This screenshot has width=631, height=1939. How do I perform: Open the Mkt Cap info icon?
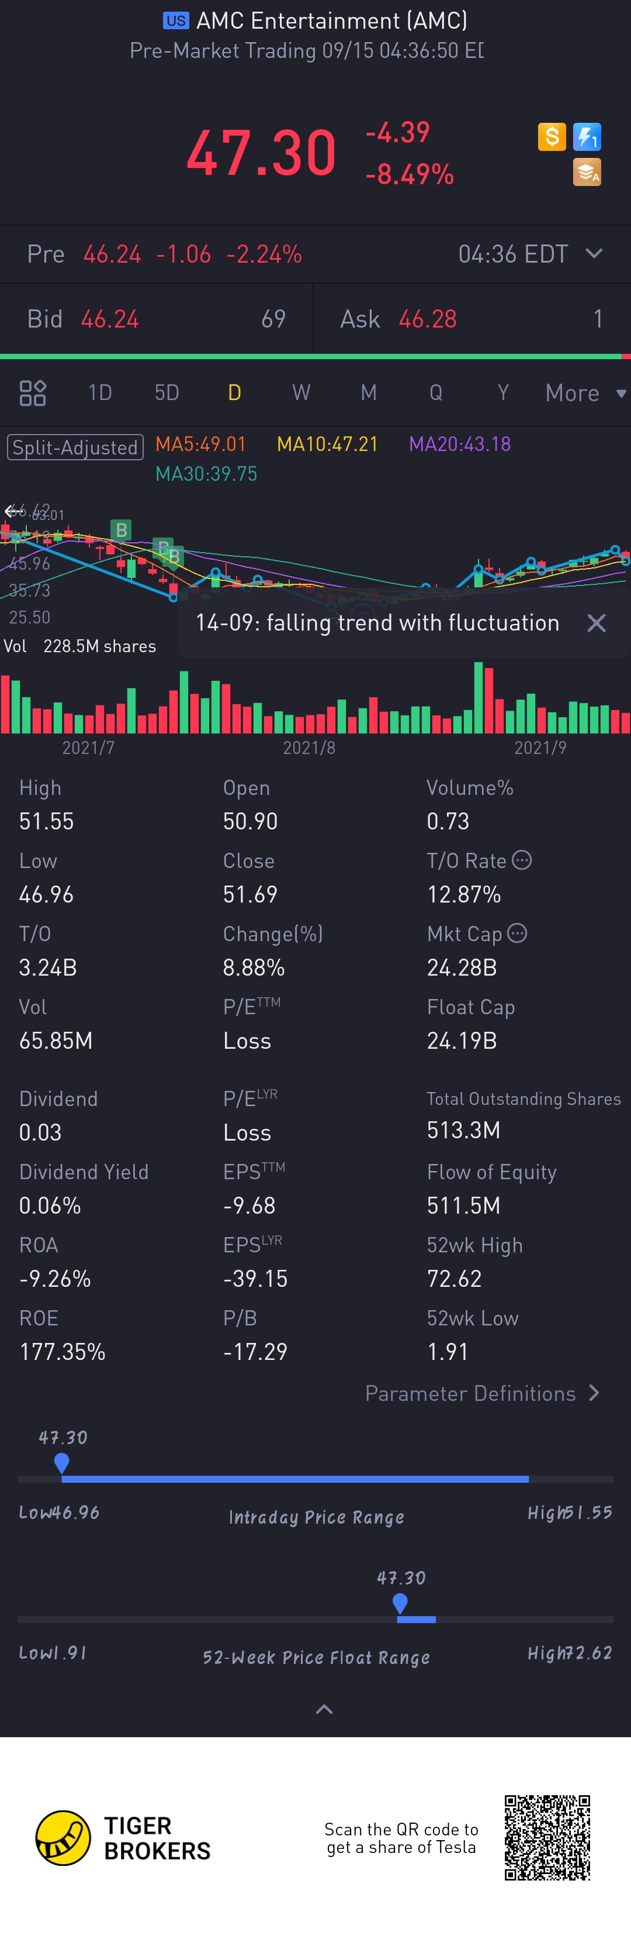[x=518, y=934]
